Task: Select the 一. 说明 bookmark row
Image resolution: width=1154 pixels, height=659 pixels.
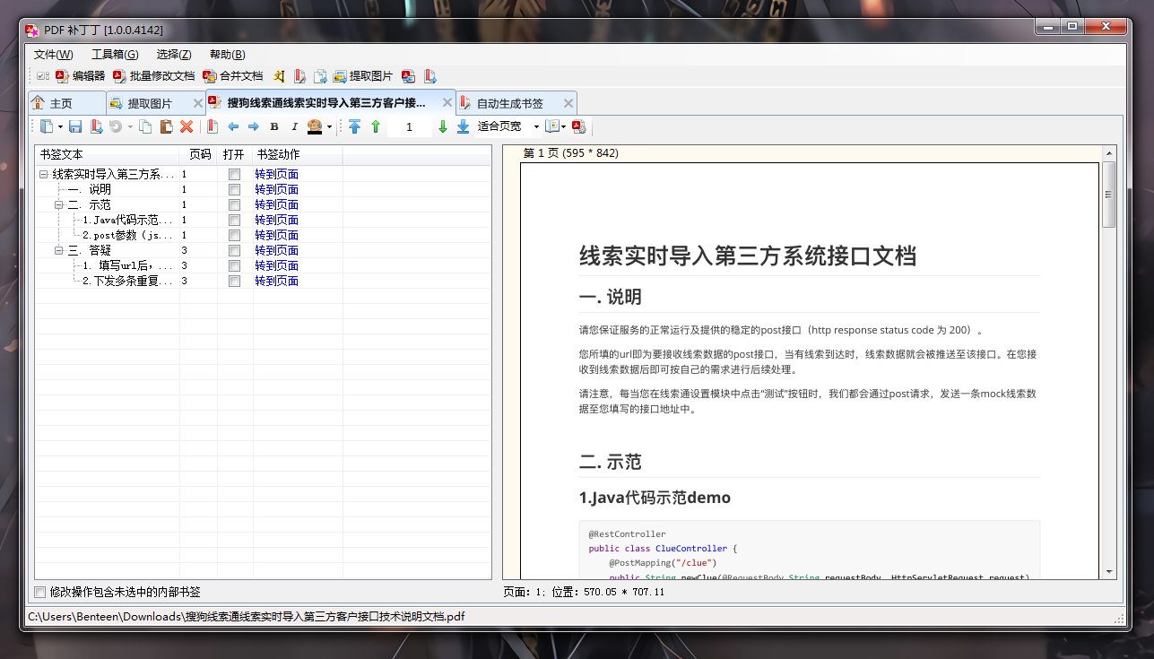Action: 263,189
